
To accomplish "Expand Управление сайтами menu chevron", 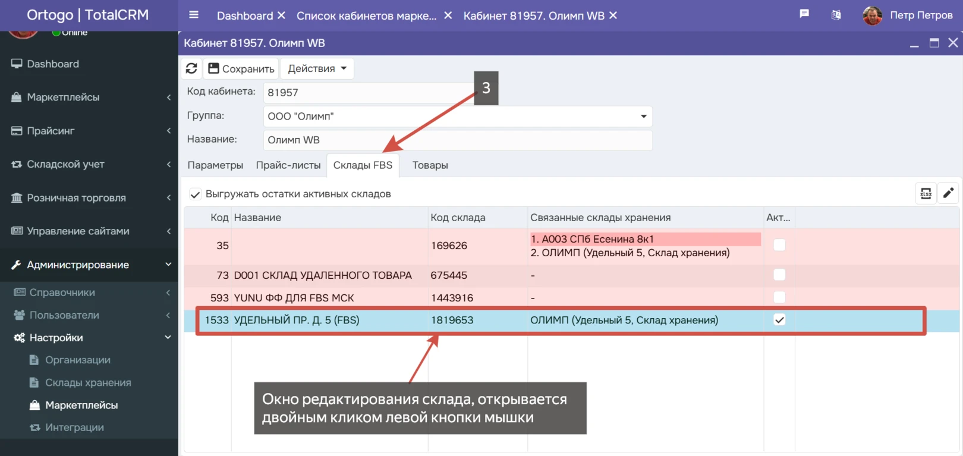I will tap(169, 231).
